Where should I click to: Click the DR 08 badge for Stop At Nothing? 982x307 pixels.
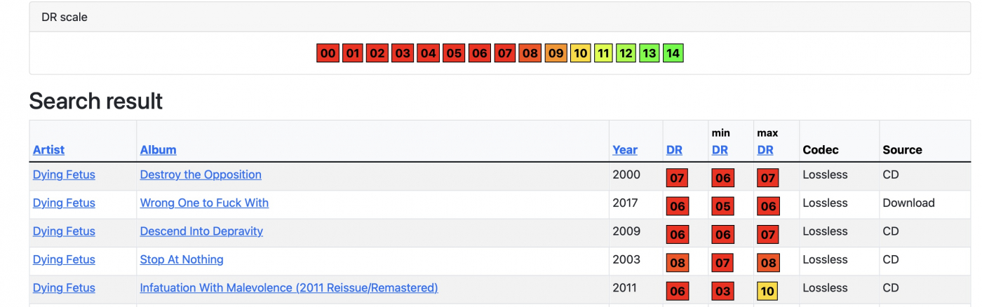coord(677,263)
